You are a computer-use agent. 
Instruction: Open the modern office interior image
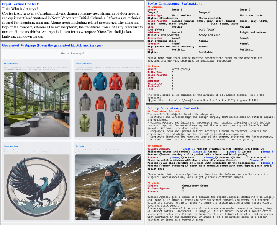[37, 104]
